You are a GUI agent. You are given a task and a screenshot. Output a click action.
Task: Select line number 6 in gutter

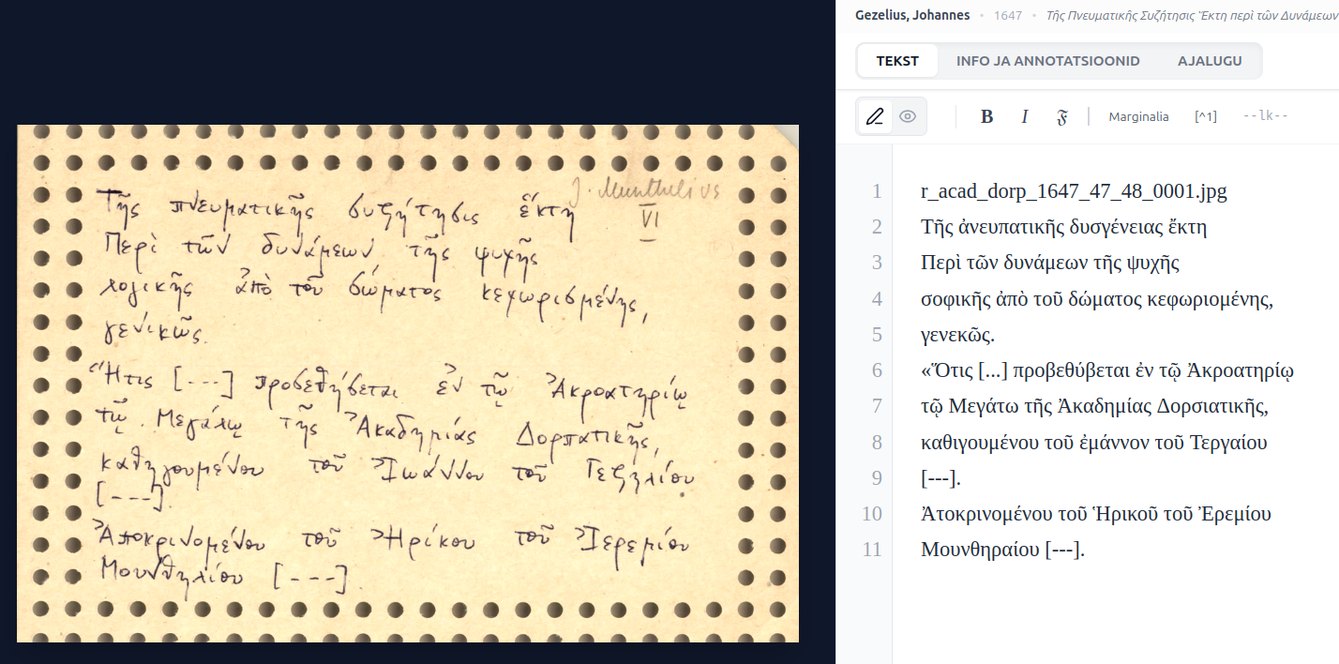[x=877, y=370]
